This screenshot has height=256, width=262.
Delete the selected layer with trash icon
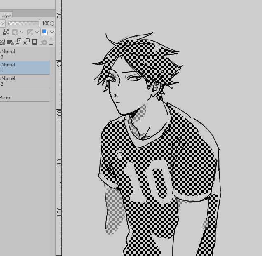(x=51, y=42)
